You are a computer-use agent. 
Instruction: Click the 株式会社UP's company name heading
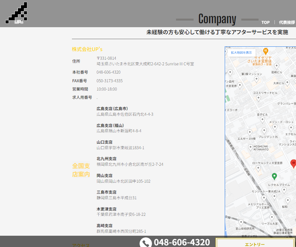(87, 49)
